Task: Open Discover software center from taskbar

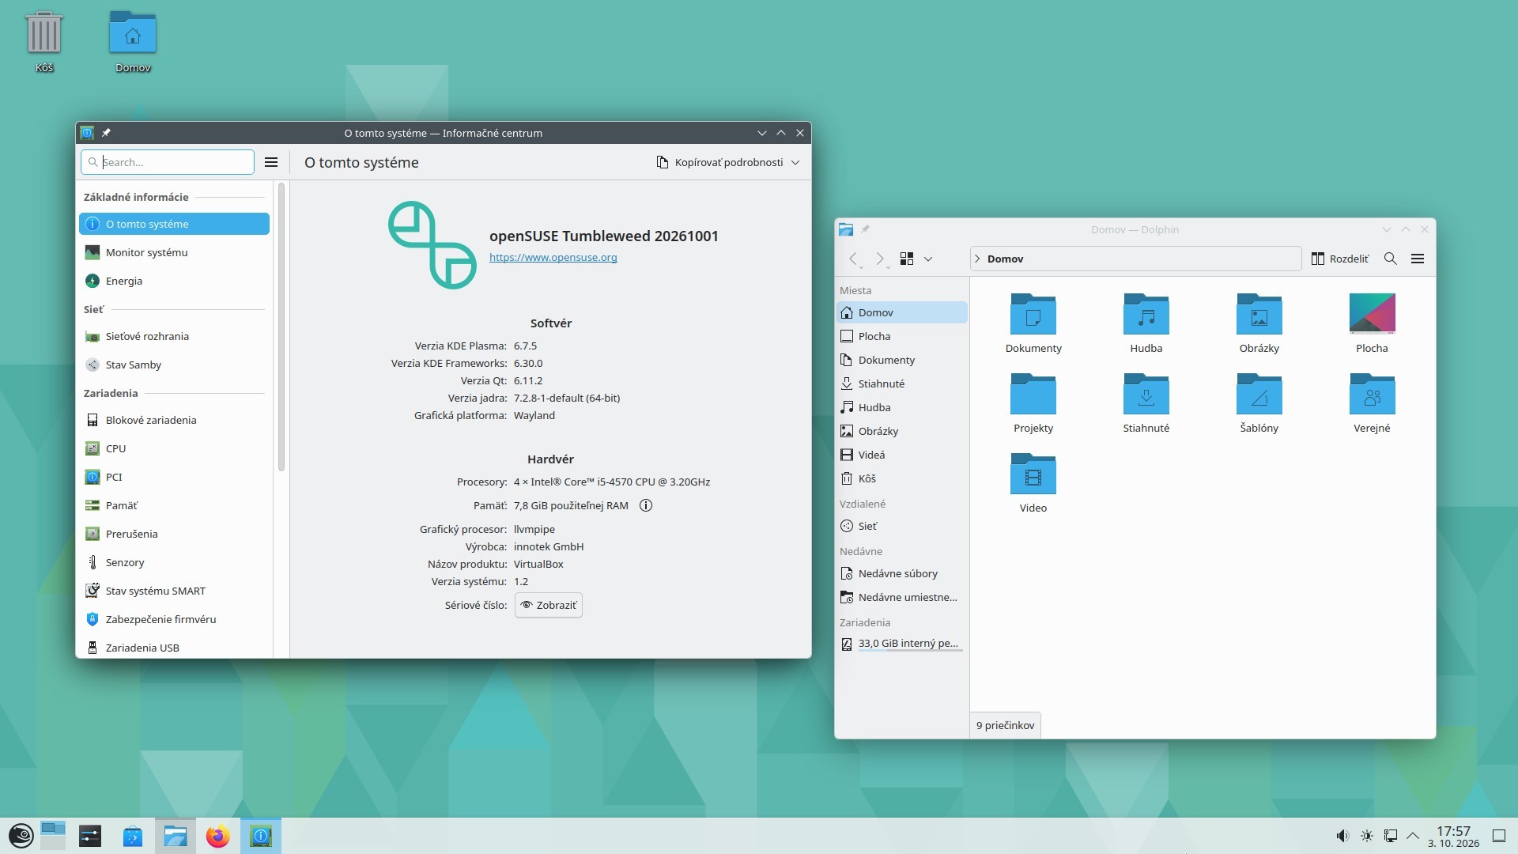Action: (x=133, y=836)
